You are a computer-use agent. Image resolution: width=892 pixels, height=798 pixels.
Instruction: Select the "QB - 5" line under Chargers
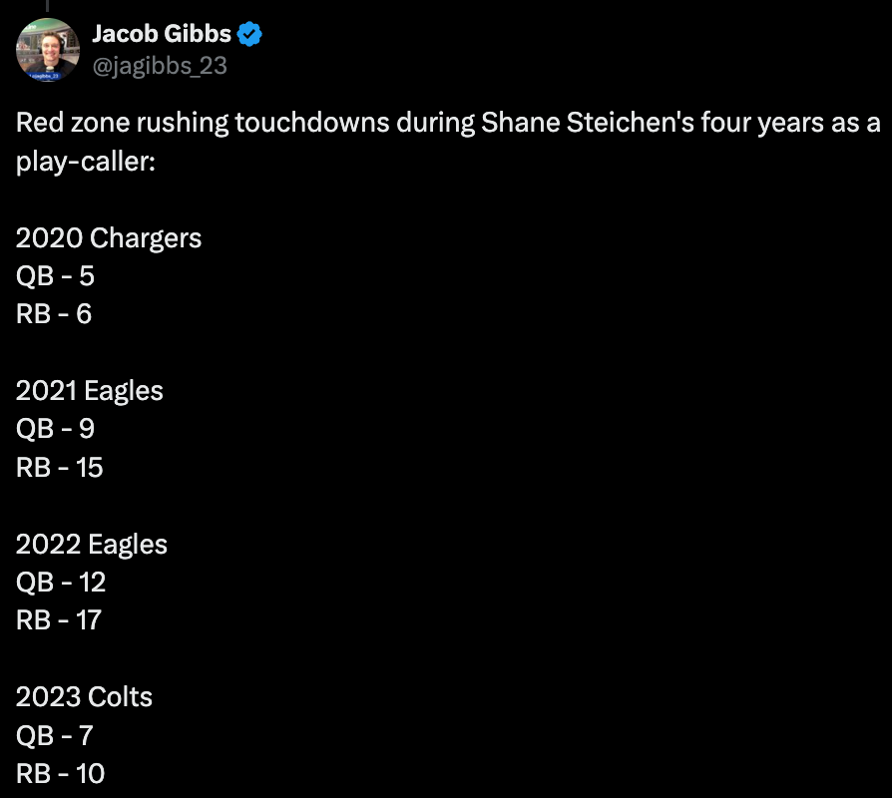click(x=55, y=276)
